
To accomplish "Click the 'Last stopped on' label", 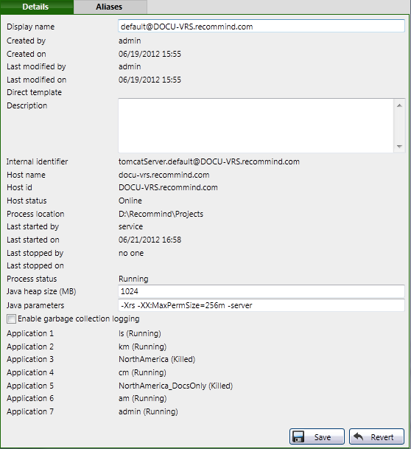I will (x=35, y=265).
